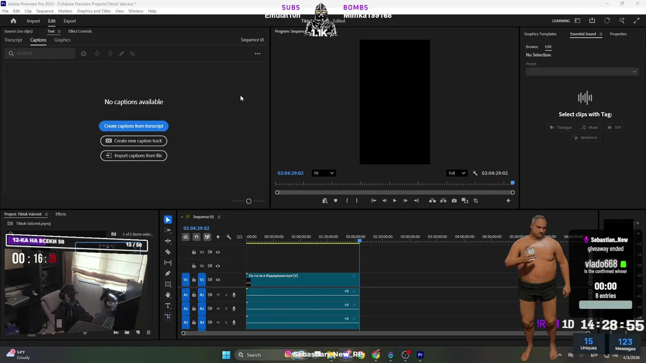Switch to Import workspace
646x363 pixels.
tap(33, 21)
